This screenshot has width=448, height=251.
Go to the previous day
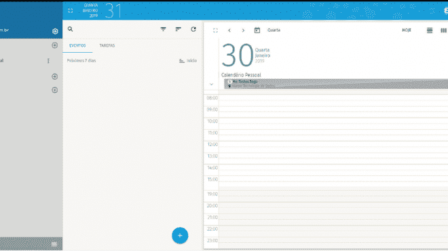click(229, 30)
